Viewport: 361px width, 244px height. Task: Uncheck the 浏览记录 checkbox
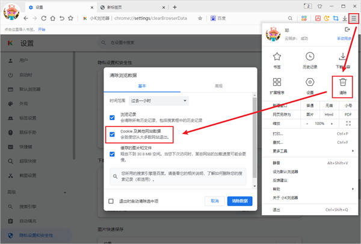112,118
